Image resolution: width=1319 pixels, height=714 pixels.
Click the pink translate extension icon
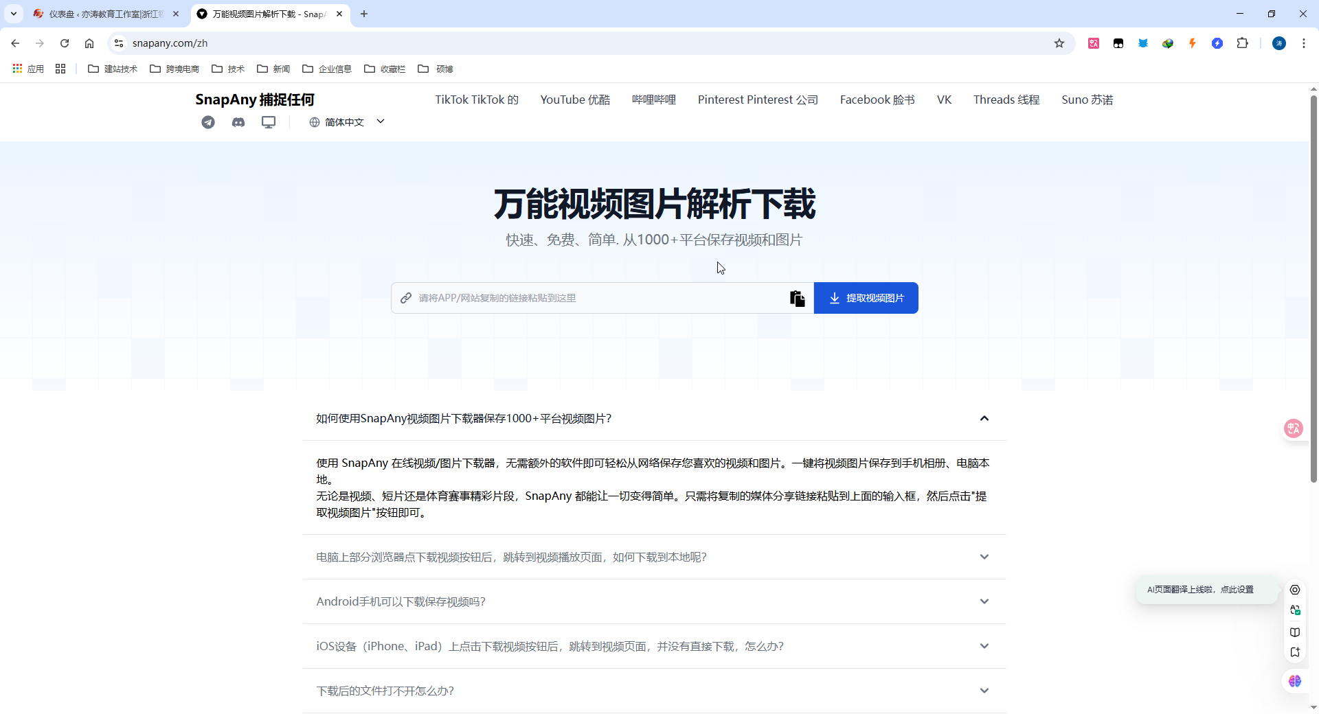click(x=1094, y=43)
